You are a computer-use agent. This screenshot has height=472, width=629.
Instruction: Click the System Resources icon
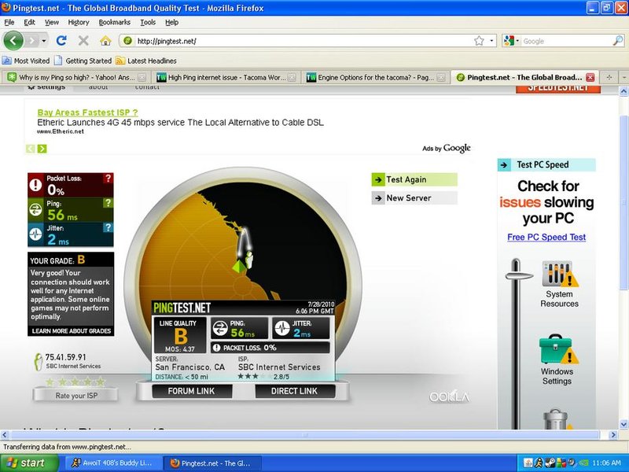[559, 274]
